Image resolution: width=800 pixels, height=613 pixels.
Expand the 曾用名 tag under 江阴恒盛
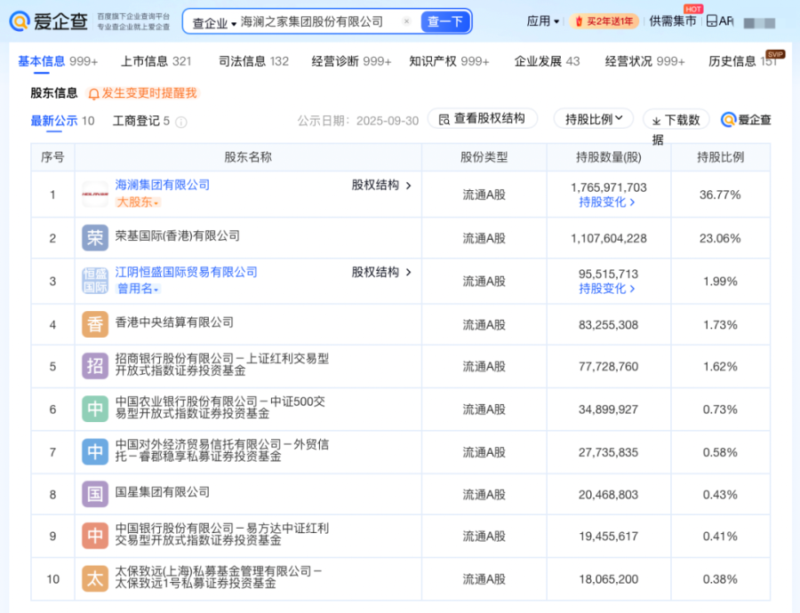point(138,289)
